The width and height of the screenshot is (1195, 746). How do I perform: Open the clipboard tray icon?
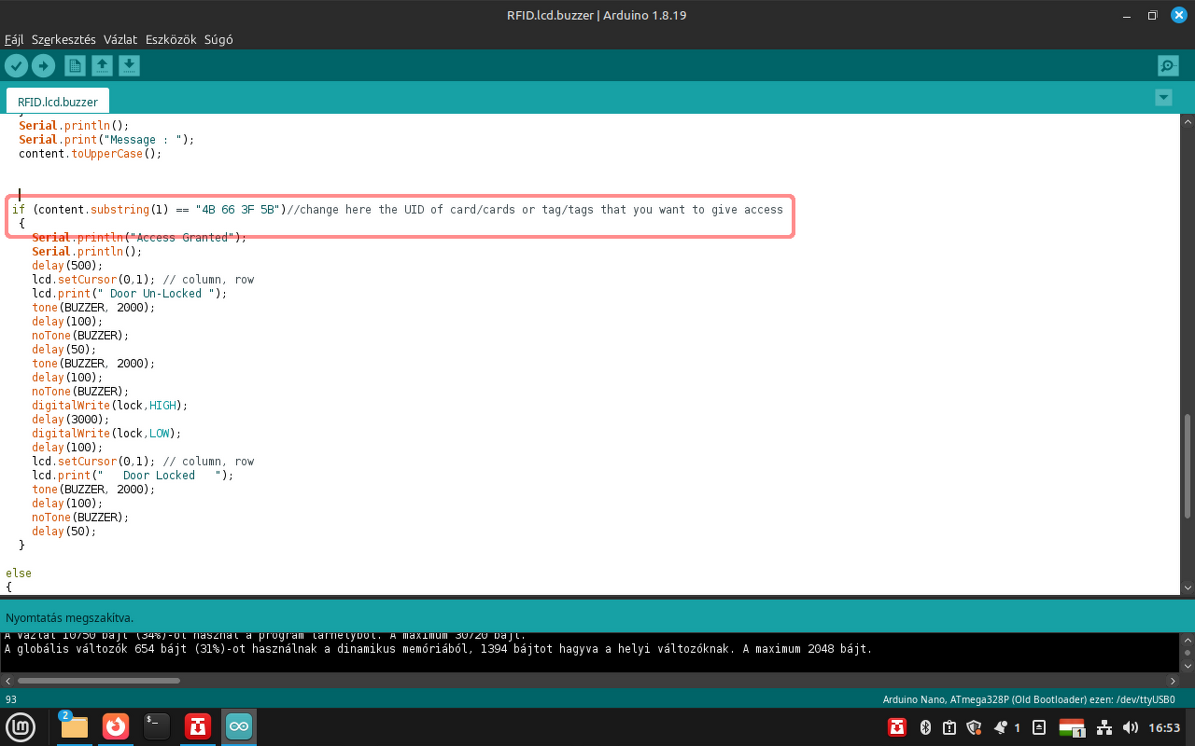click(949, 727)
